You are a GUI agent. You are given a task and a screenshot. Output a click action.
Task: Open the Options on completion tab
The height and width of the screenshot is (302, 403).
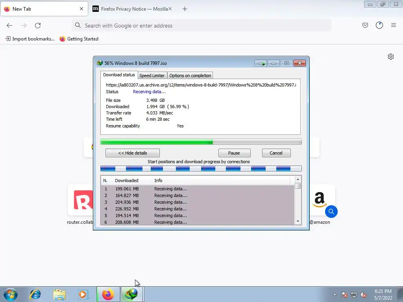190,75
